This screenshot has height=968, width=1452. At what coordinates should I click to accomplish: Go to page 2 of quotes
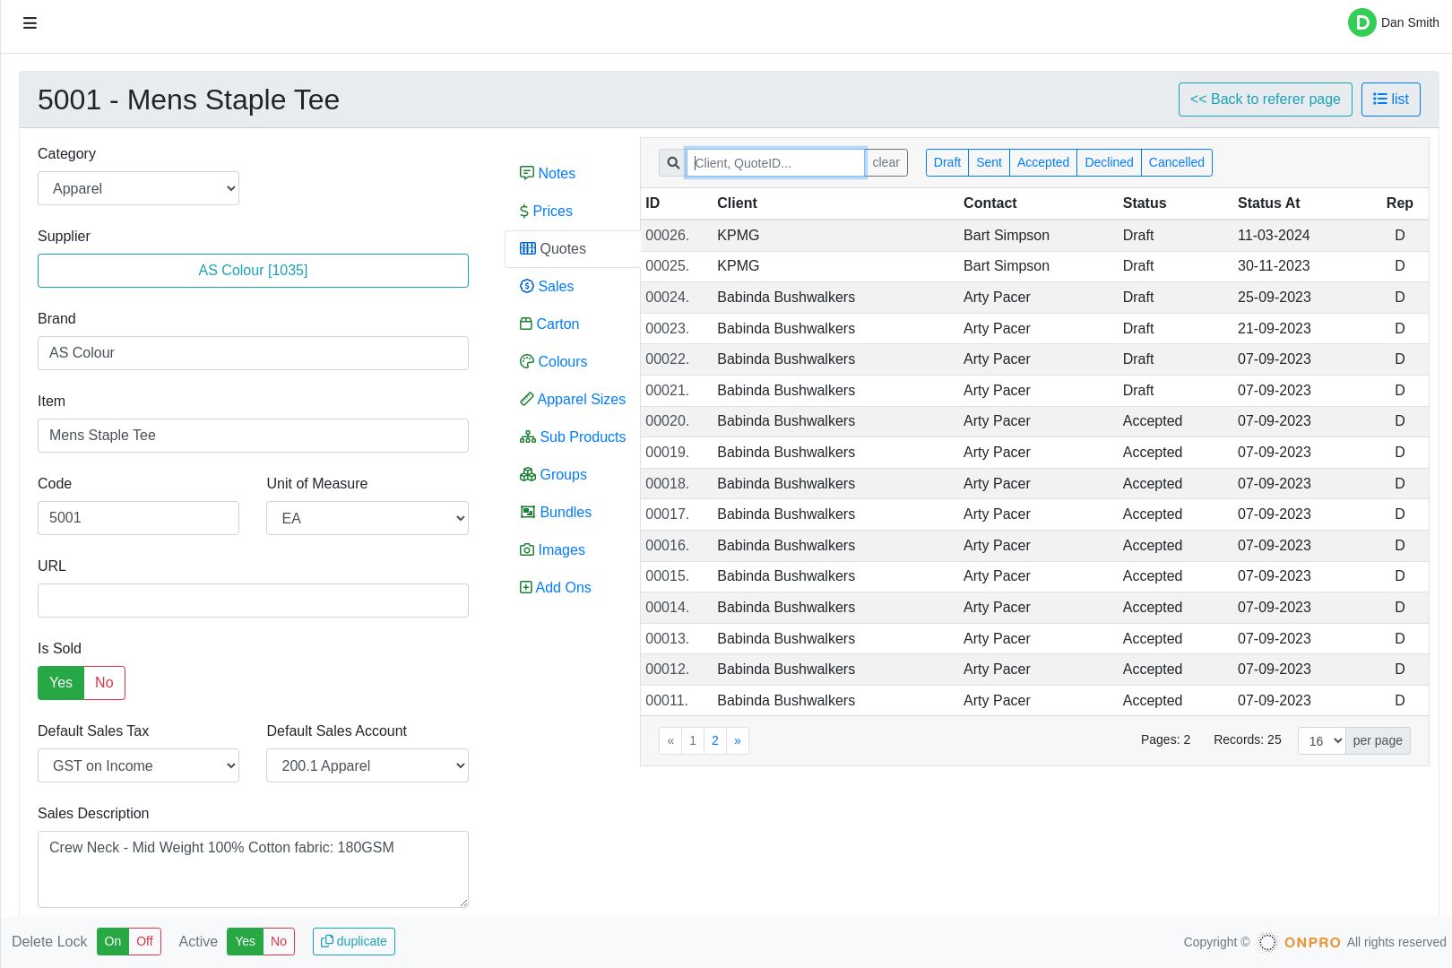[715, 740]
